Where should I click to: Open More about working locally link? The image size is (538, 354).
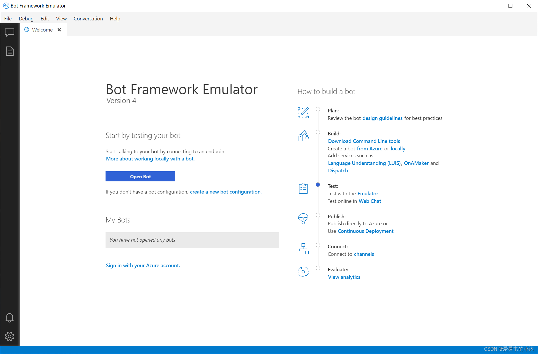(150, 159)
